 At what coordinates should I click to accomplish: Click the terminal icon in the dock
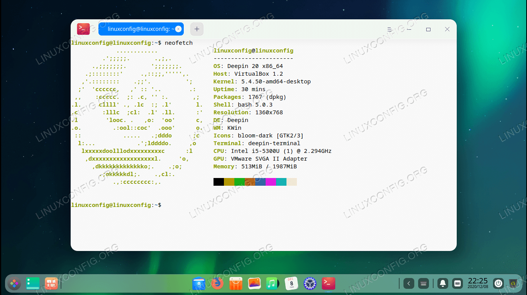[x=329, y=284]
